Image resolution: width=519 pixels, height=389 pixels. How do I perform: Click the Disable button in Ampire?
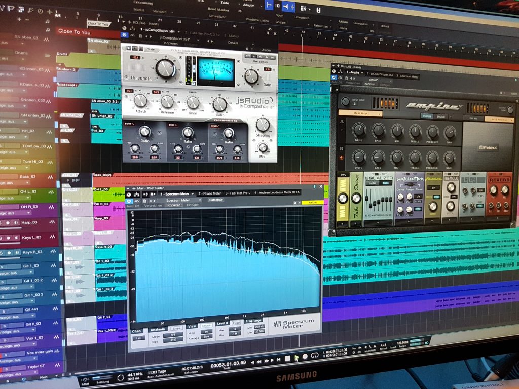[441, 116]
